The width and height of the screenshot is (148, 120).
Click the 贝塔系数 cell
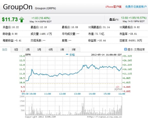pos(38,40)
